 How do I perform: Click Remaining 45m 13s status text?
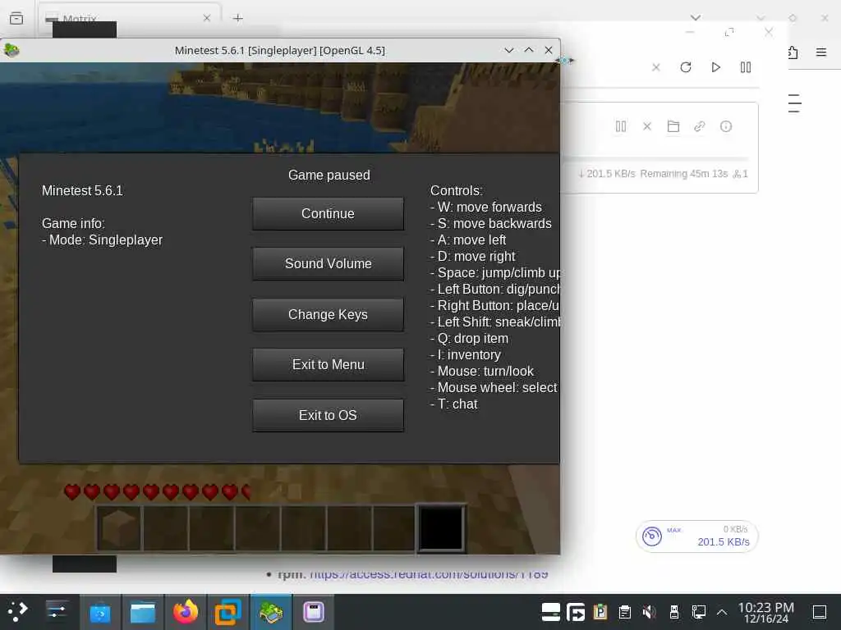click(x=684, y=174)
